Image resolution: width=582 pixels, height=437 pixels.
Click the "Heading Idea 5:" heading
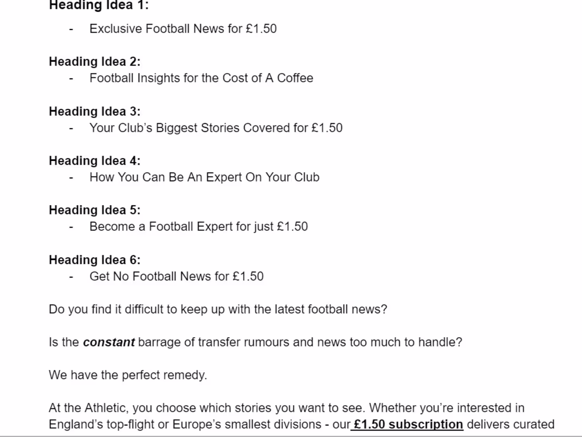click(95, 210)
